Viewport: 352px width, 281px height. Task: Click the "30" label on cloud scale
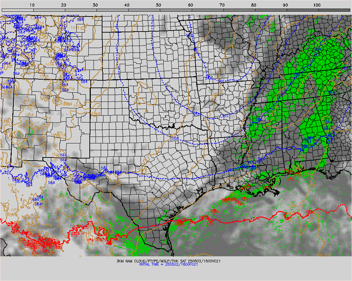pos(95,5)
